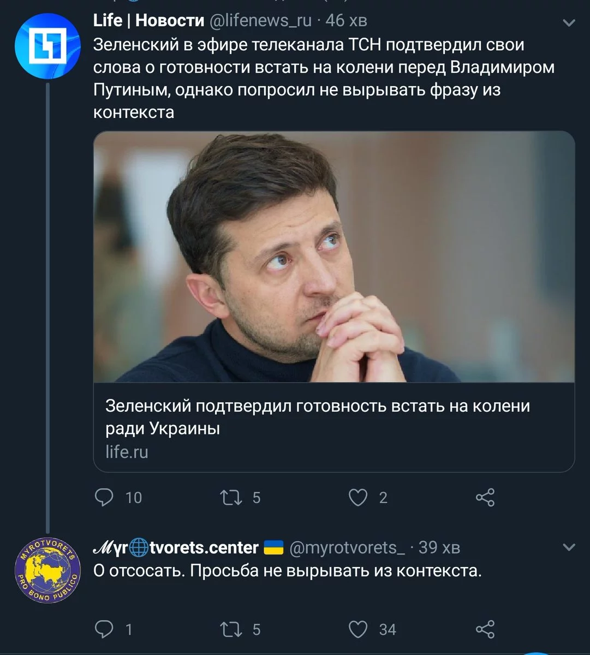Share the Life | Новости tweet
The image size is (590, 655).
pyautogui.click(x=485, y=497)
